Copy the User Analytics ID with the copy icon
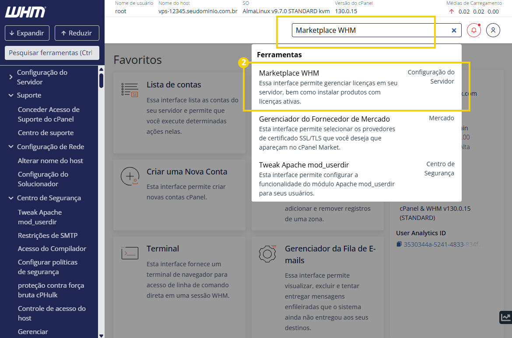The width and height of the screenshot is (512, 338). (x=399, y=244)
